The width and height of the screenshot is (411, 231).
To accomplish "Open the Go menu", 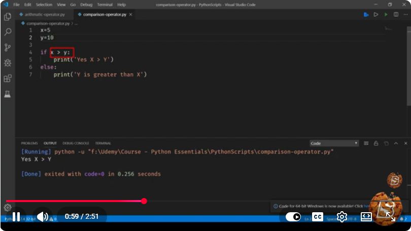I will [x=73, y=5].
